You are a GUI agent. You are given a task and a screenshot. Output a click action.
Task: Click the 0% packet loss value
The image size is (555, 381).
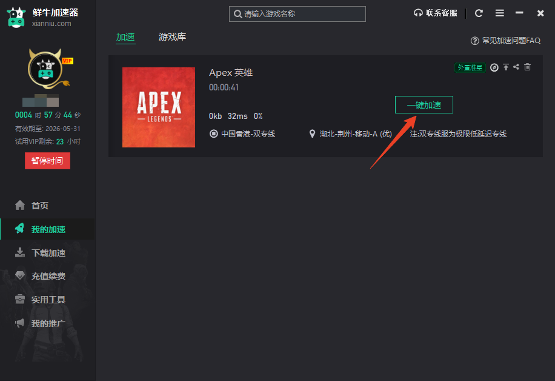pos(258,116)
